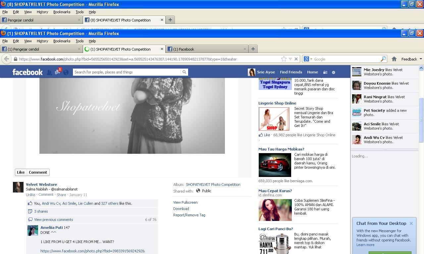Open the search engine selector dropdown

(307, 59)
